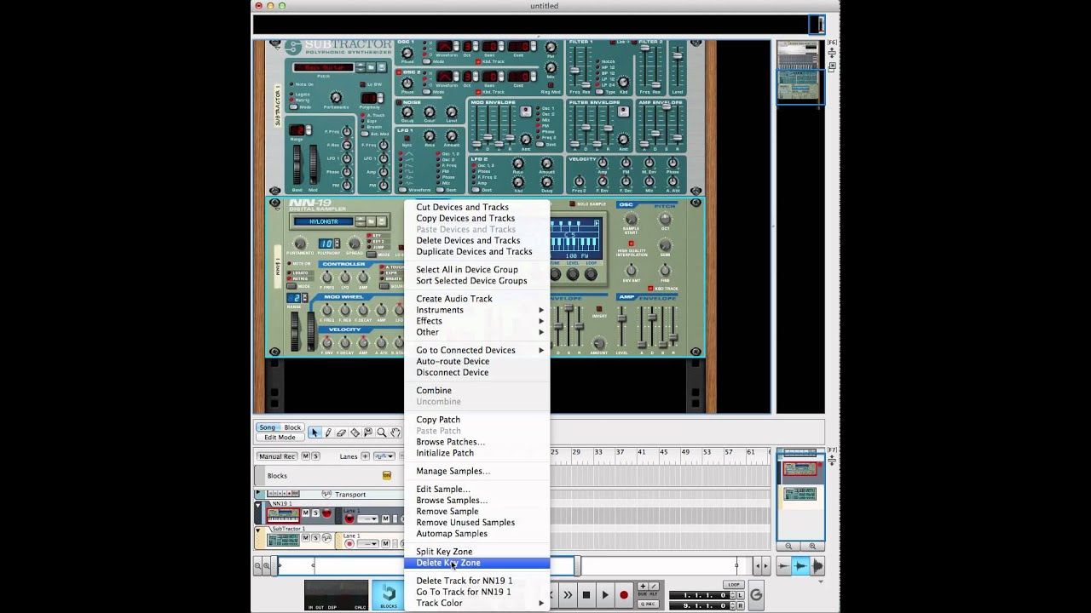Screen dimensions: 1091x613
Task: Click the Stop button in transport
Action: point(586,595)
